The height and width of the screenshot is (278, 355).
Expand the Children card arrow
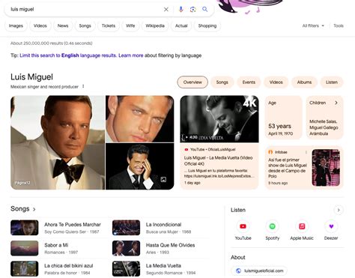click(336, 103)
